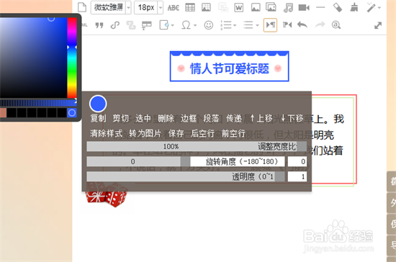Toggle right-to-left paragraph direction
This screenshot has width=396, height=262.
tap(287, 24)
